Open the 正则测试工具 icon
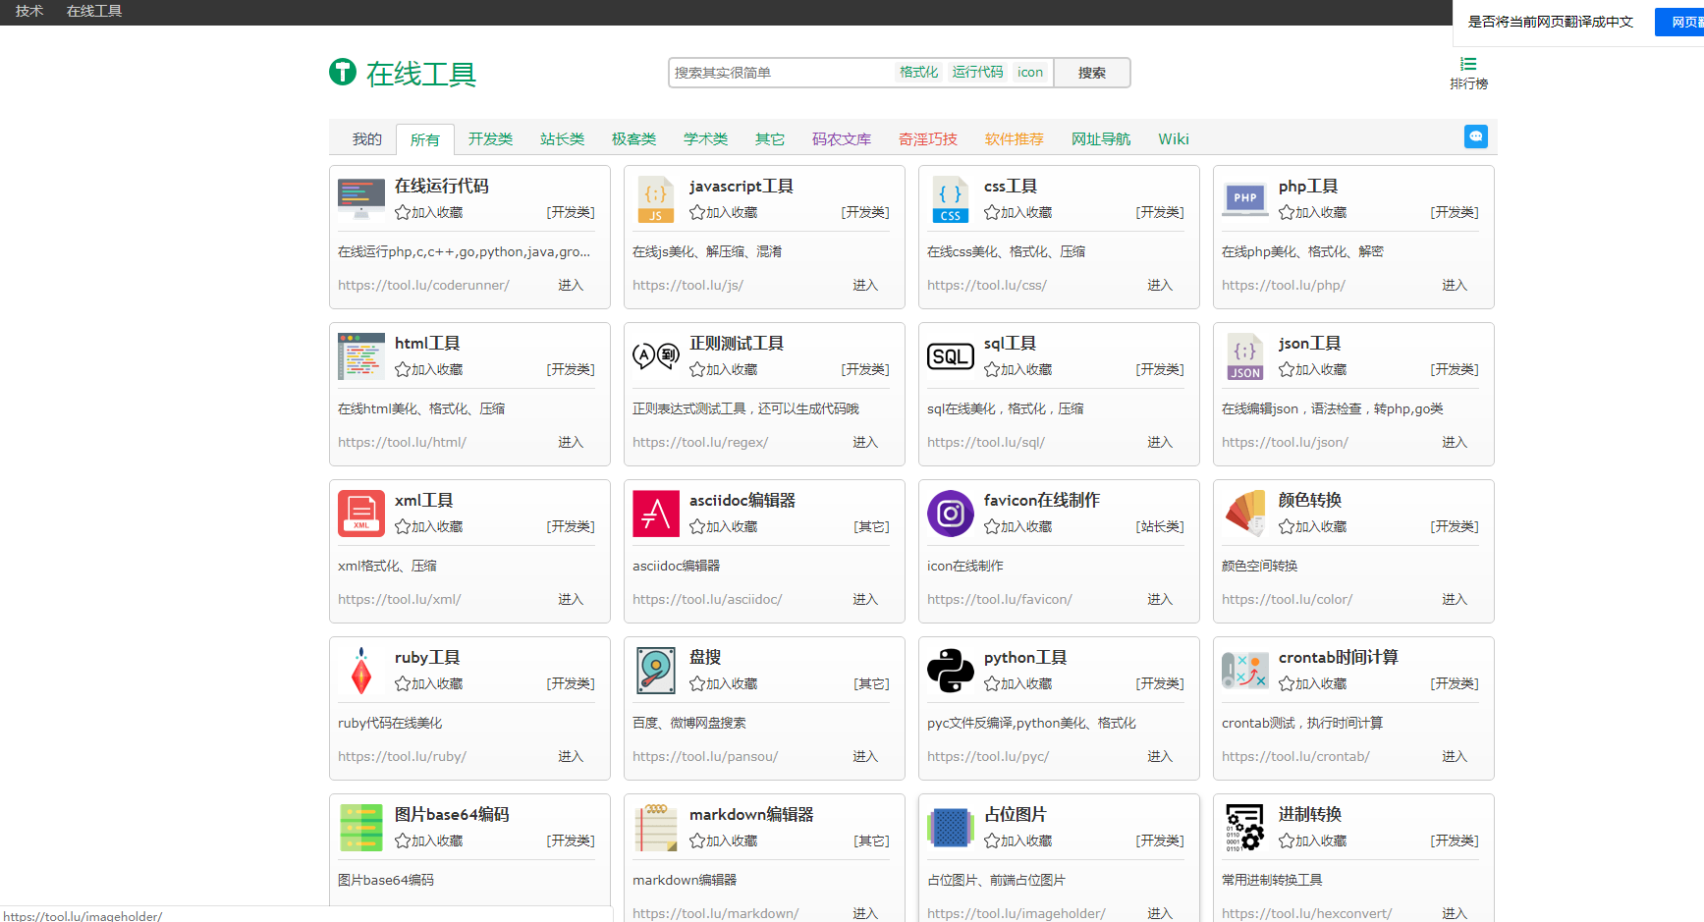 [x=656, y=356]
